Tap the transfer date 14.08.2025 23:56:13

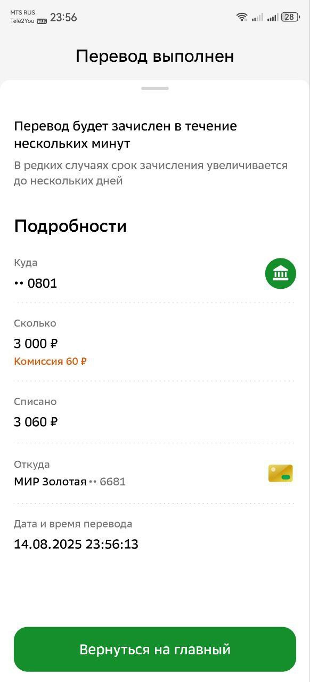click(x=76, y=544)
